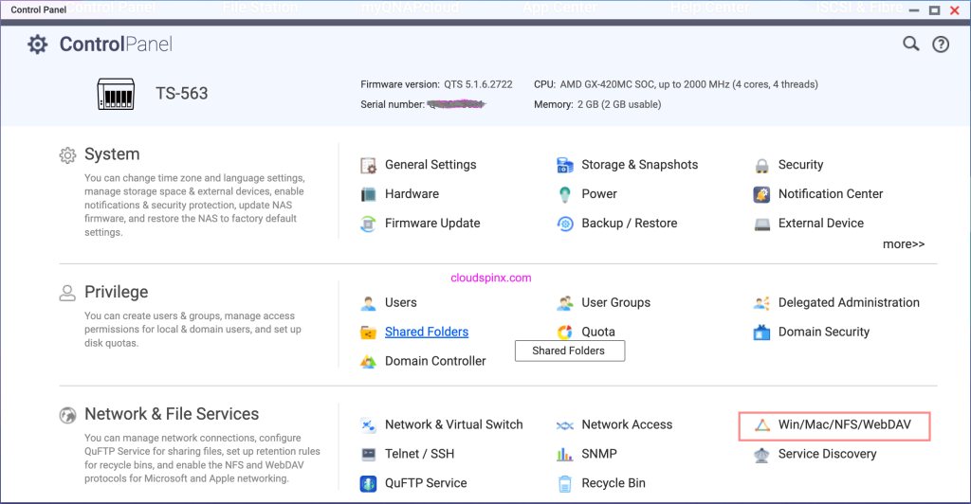Screen dimensions: 971x504
Task: Open the SNMP bar chart icon
Action: 565,455
